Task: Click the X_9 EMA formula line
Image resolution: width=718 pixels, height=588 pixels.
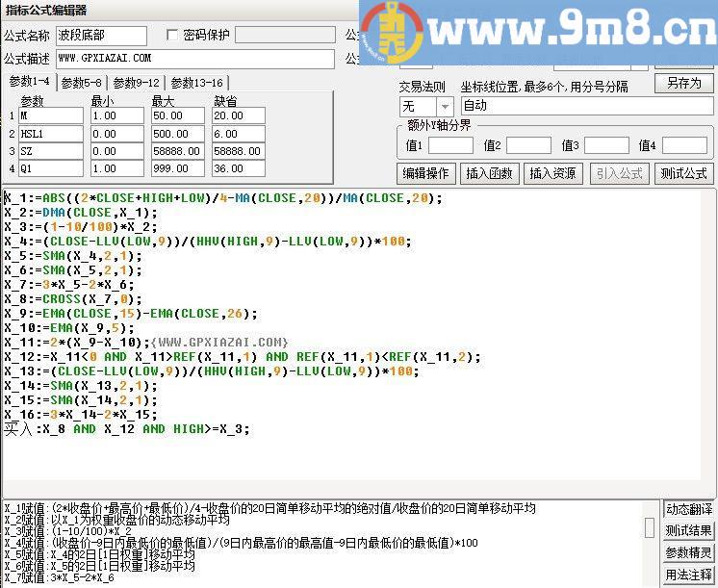Action: (x=131, y=314)
